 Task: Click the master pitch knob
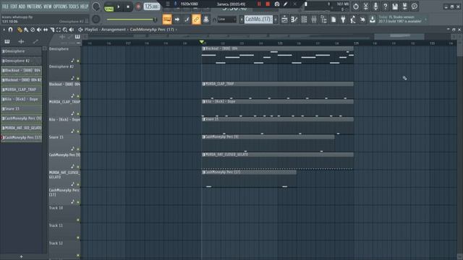coord(96,19)
